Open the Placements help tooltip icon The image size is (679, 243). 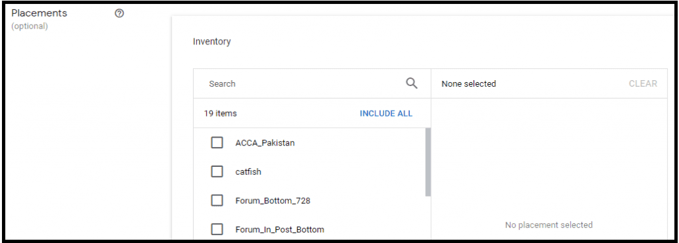tap(119, 13)
